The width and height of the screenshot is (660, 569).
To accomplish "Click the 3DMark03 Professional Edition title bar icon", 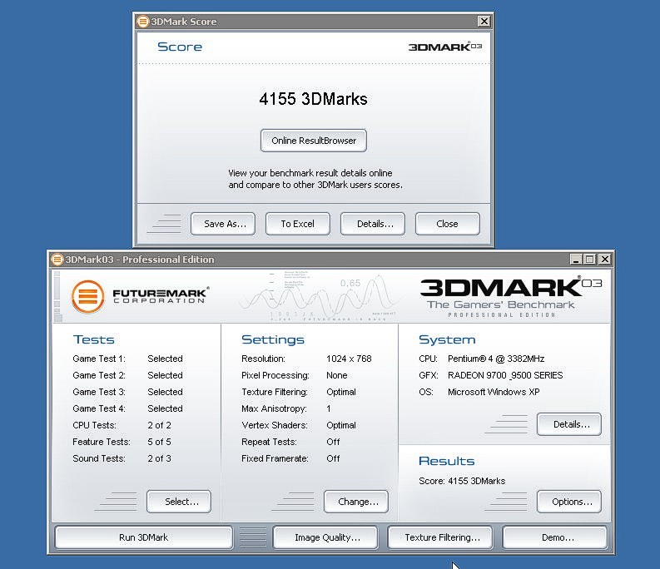I will (x=57, y=260).
